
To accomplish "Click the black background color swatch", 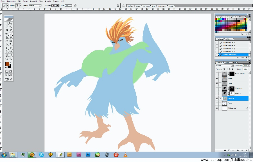I will pyautogui.click(x=10, y=66).
